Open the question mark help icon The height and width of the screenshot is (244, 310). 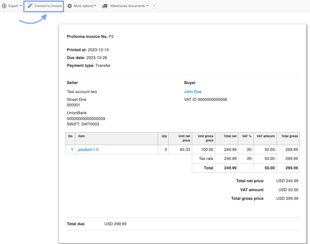tap(154, 6)
